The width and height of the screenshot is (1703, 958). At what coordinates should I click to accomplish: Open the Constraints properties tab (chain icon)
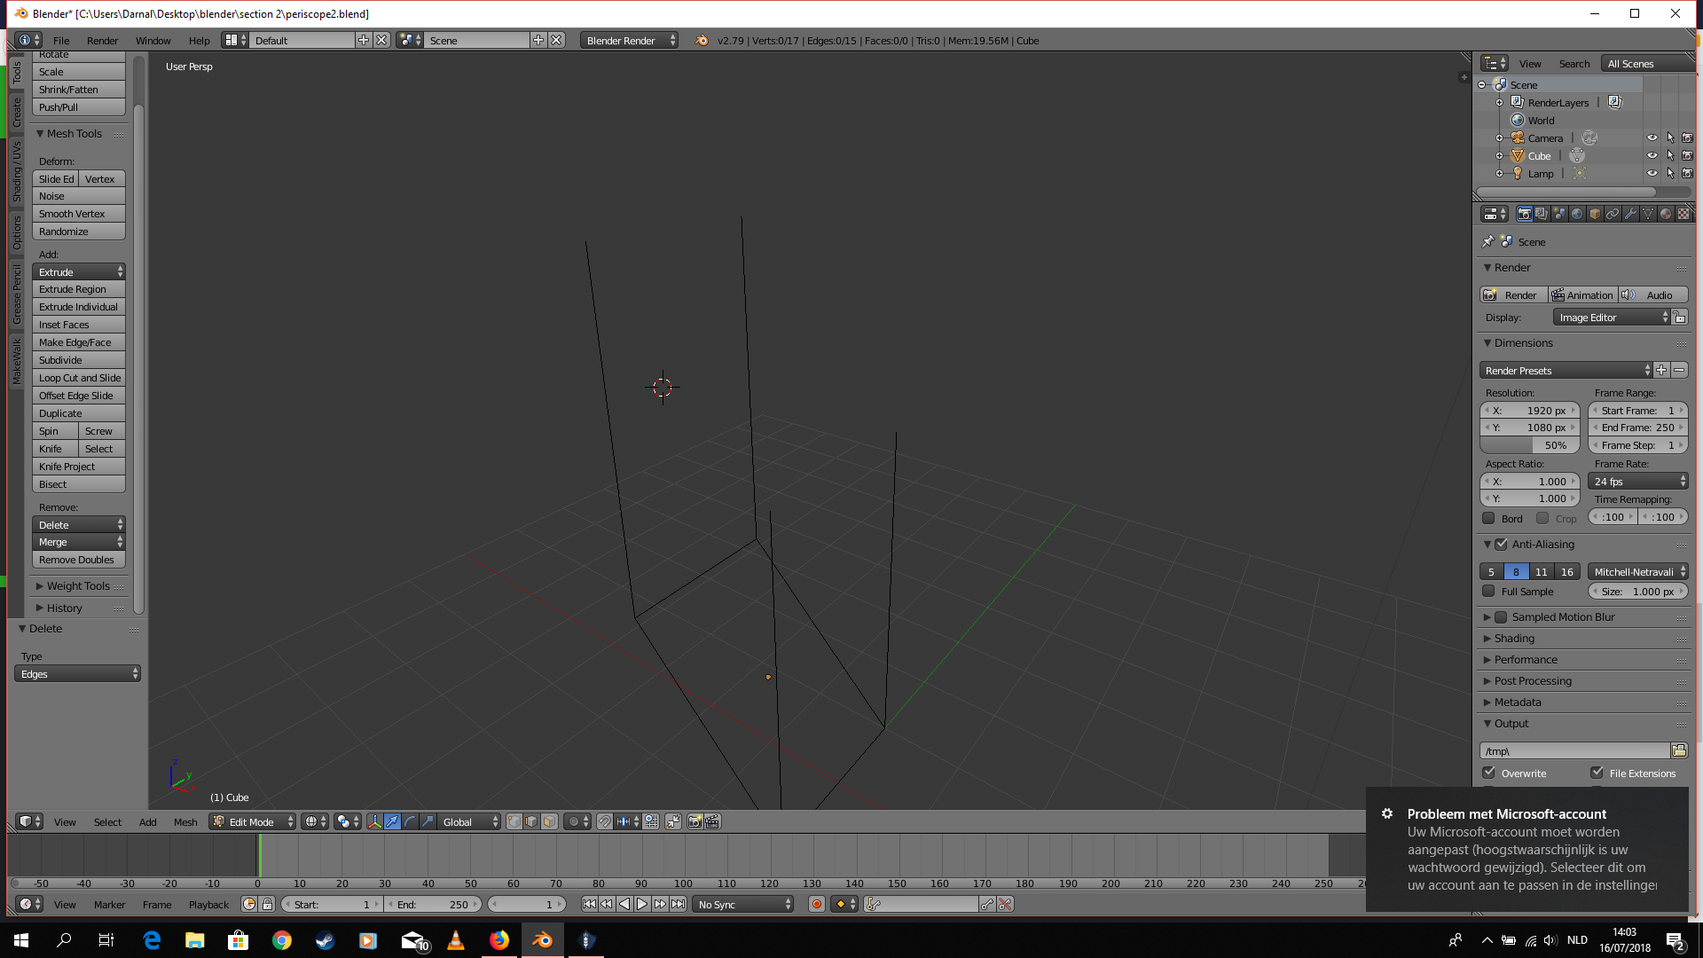pyautogui.click(x=1613, y=214)
